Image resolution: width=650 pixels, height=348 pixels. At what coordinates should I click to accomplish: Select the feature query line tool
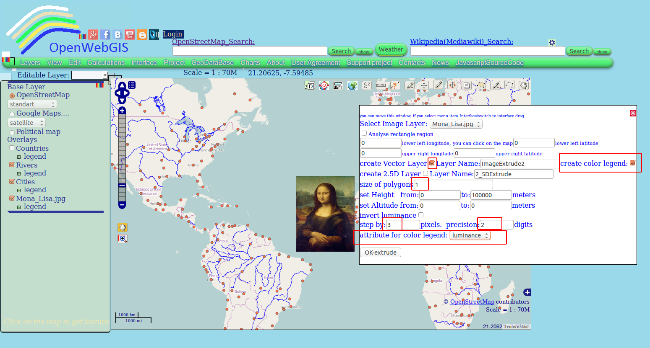(395, 85)
